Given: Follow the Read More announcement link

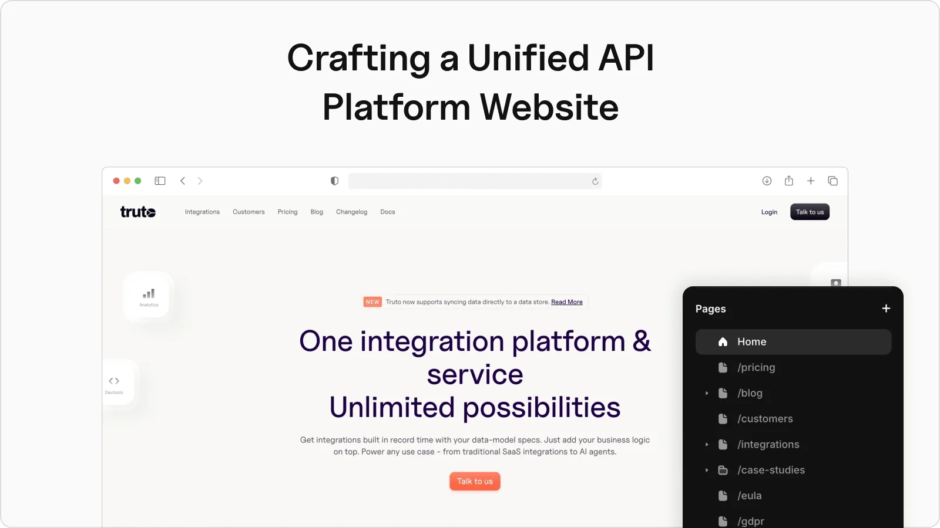Looking at the screenshot, I should (x=567, y=302).
